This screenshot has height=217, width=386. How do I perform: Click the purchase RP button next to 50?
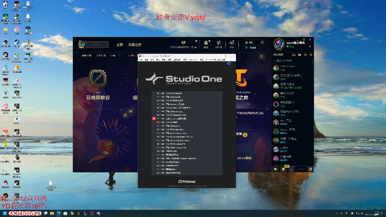[x=262, y=42]
